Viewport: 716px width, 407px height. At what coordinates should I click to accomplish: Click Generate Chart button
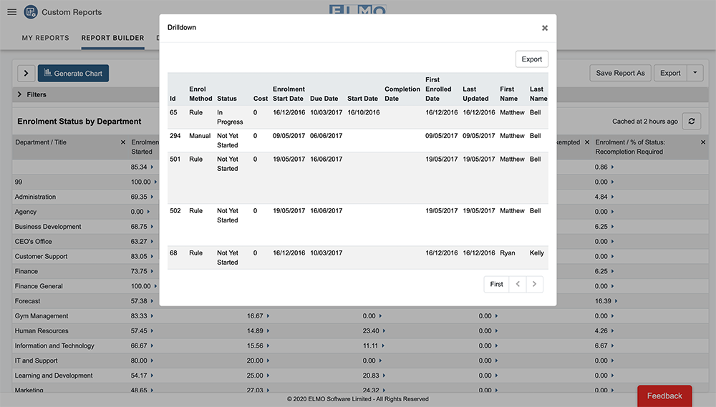click(x=73, y=73)
